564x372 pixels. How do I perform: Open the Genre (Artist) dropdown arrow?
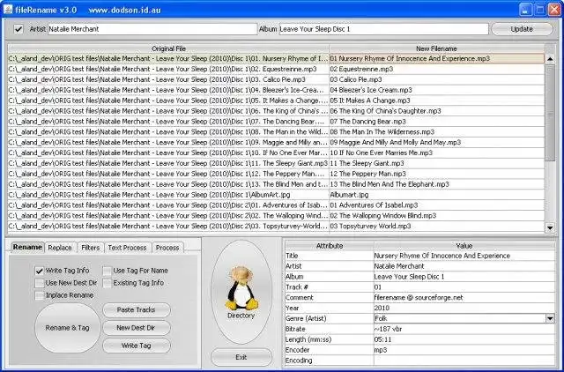click(550, 318)
